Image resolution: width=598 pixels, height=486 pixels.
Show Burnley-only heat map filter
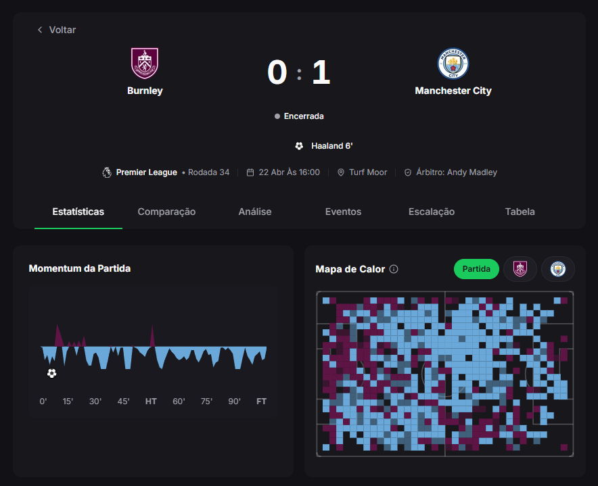tap(520, 269)
